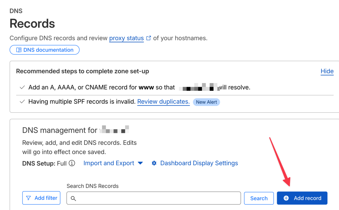The image size is (339, 210).
Task: Click the checkmark beside the SPF records warning
Action: (x=22, y=102)
